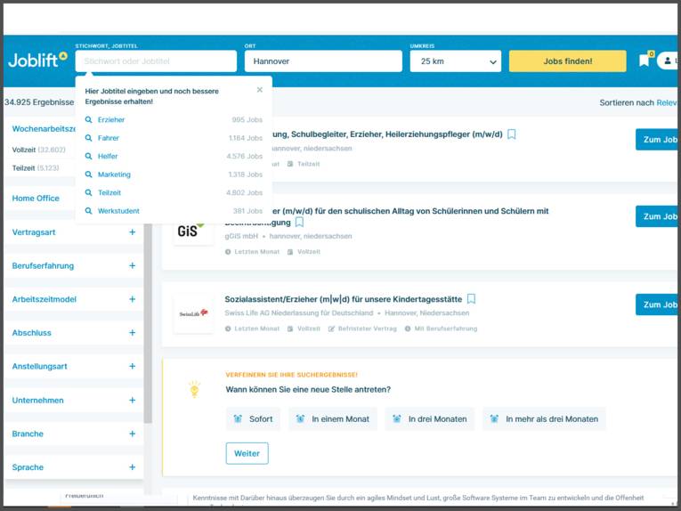Image resolution: width=681 pixels, height=511 pixels.
Task: Select Sofort as start date
Action: point(253,419)
